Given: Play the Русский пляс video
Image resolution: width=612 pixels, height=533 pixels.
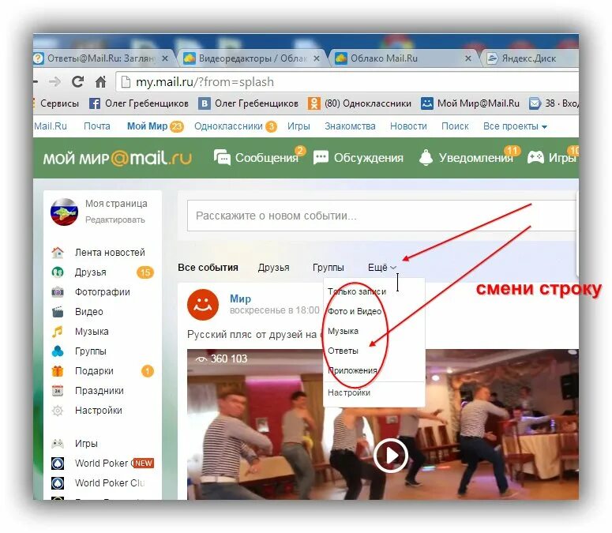Looking at the screenshot, I should tap(391, 455).
